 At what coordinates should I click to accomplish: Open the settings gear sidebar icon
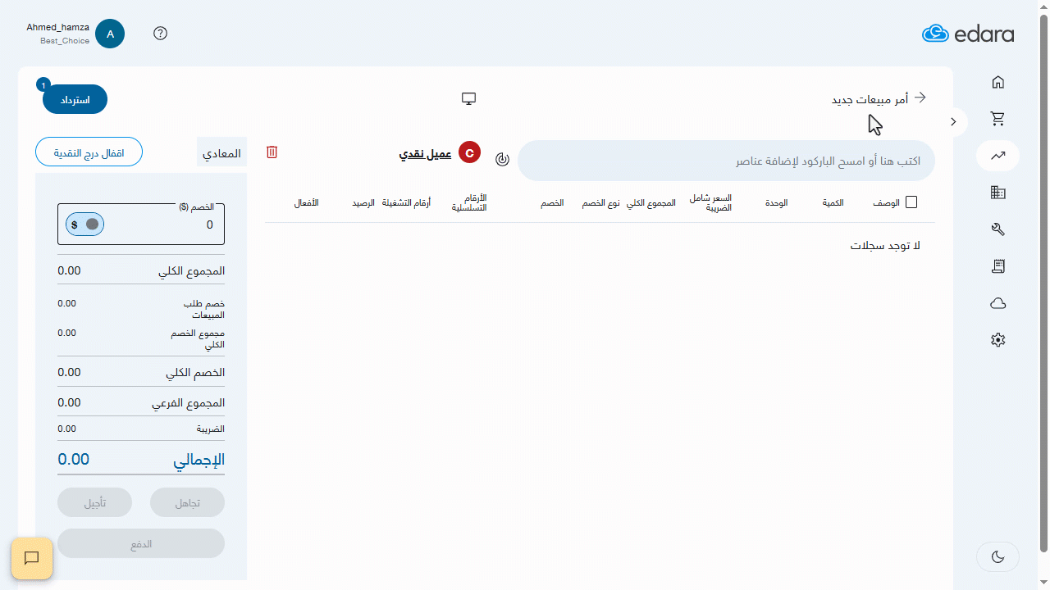997,340
